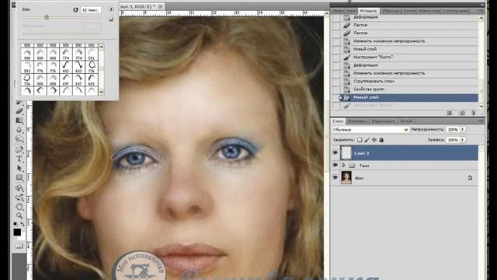Select the Eraser tool in toolbox
Viewport: 497px width, 280px height.
pos(19,111)
